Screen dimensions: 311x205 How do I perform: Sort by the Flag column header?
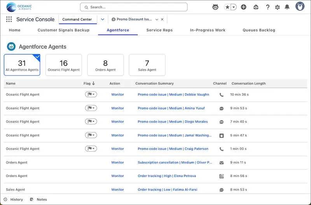pyautogui.click(x=89, y=83)
